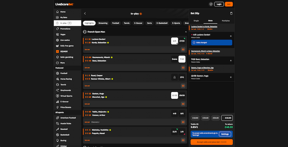Toggle 17/1 odds for Ramos-Vinolas
This screenshot has height=147, width=288.
click(182, 77)
